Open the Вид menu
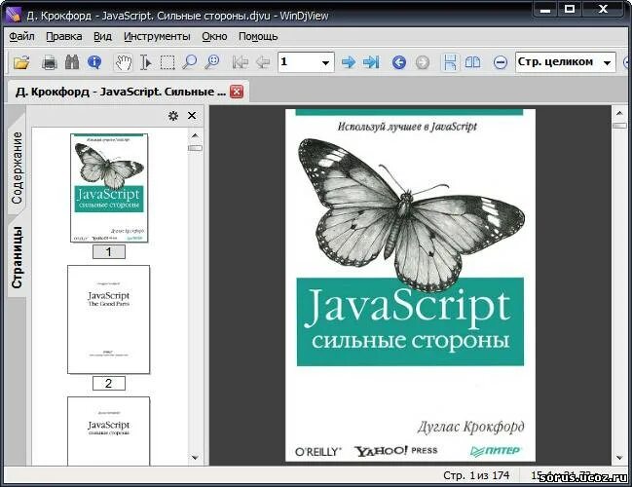The height and width of the screenshot is (487, 632). (103, 37)
